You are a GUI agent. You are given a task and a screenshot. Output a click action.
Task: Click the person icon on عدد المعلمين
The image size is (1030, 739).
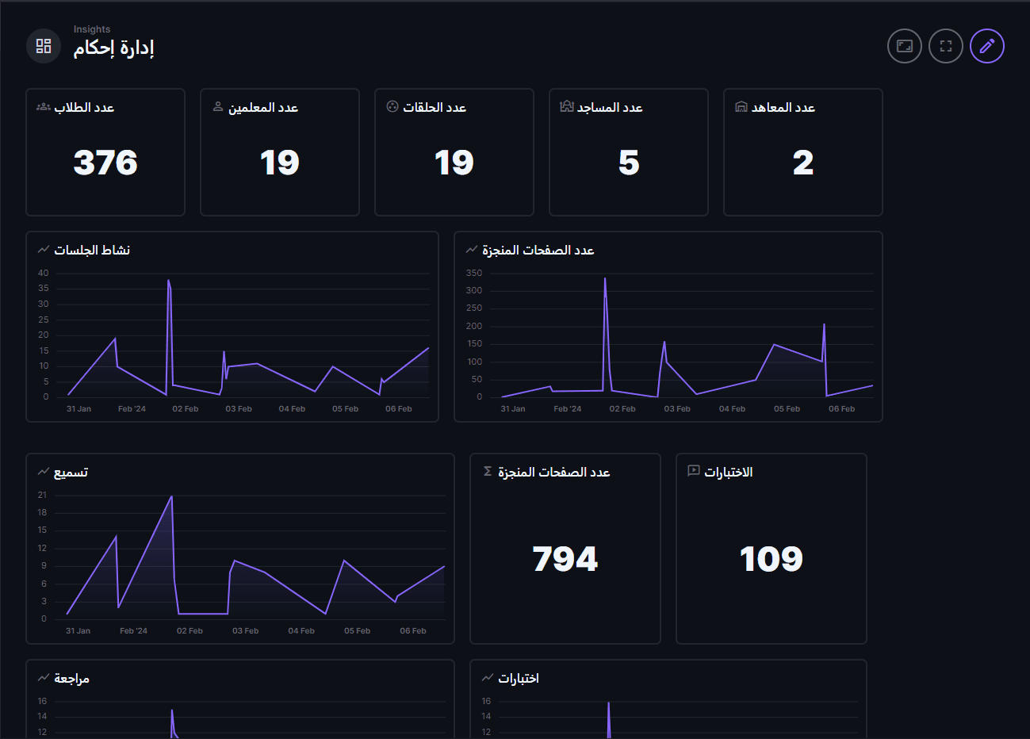(218, 106)
